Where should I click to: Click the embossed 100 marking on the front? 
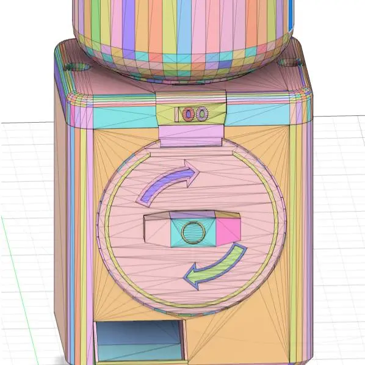tap(192, 114)
